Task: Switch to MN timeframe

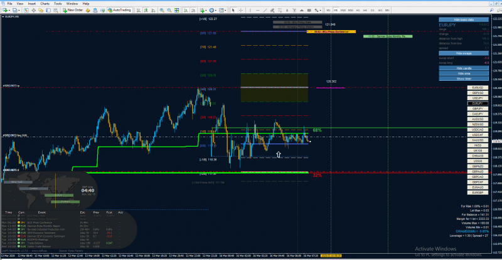Action: [387, 10]
